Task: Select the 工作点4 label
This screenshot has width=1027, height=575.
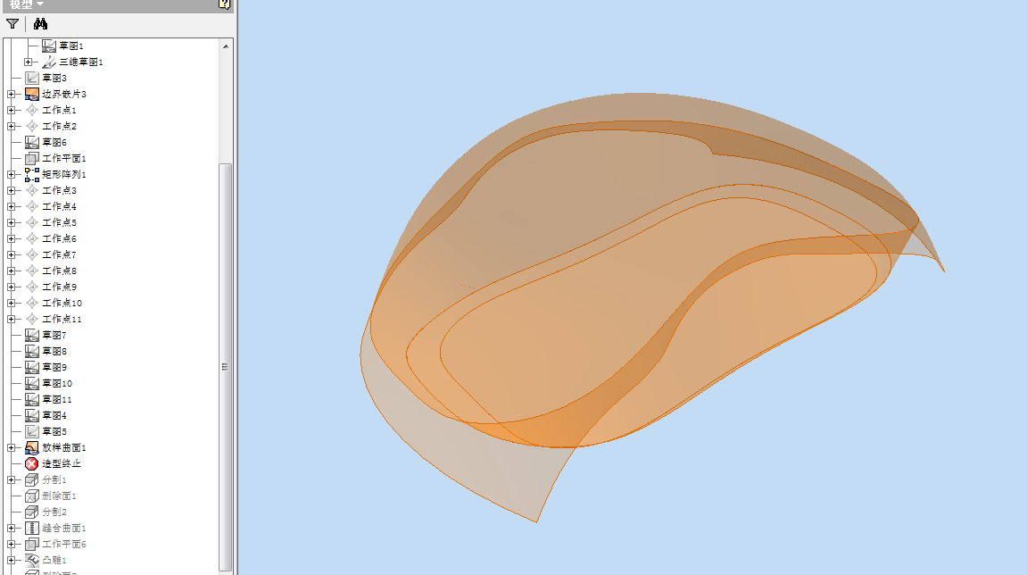Action: coord(59,206)
